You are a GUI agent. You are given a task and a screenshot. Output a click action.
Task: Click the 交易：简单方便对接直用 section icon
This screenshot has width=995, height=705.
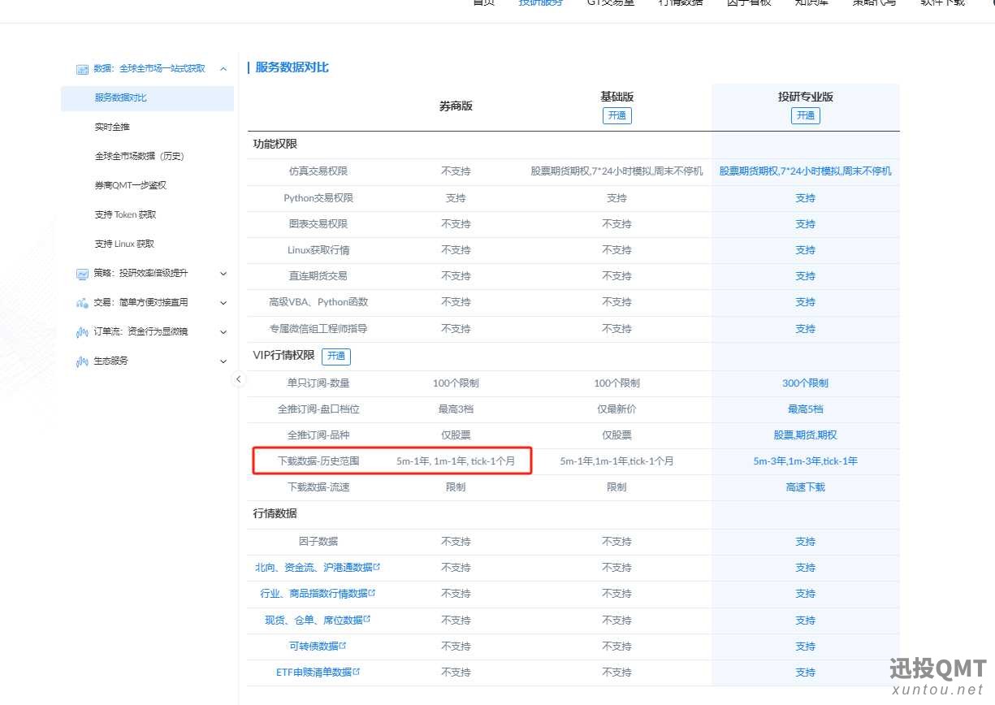[x=82, y=303]
